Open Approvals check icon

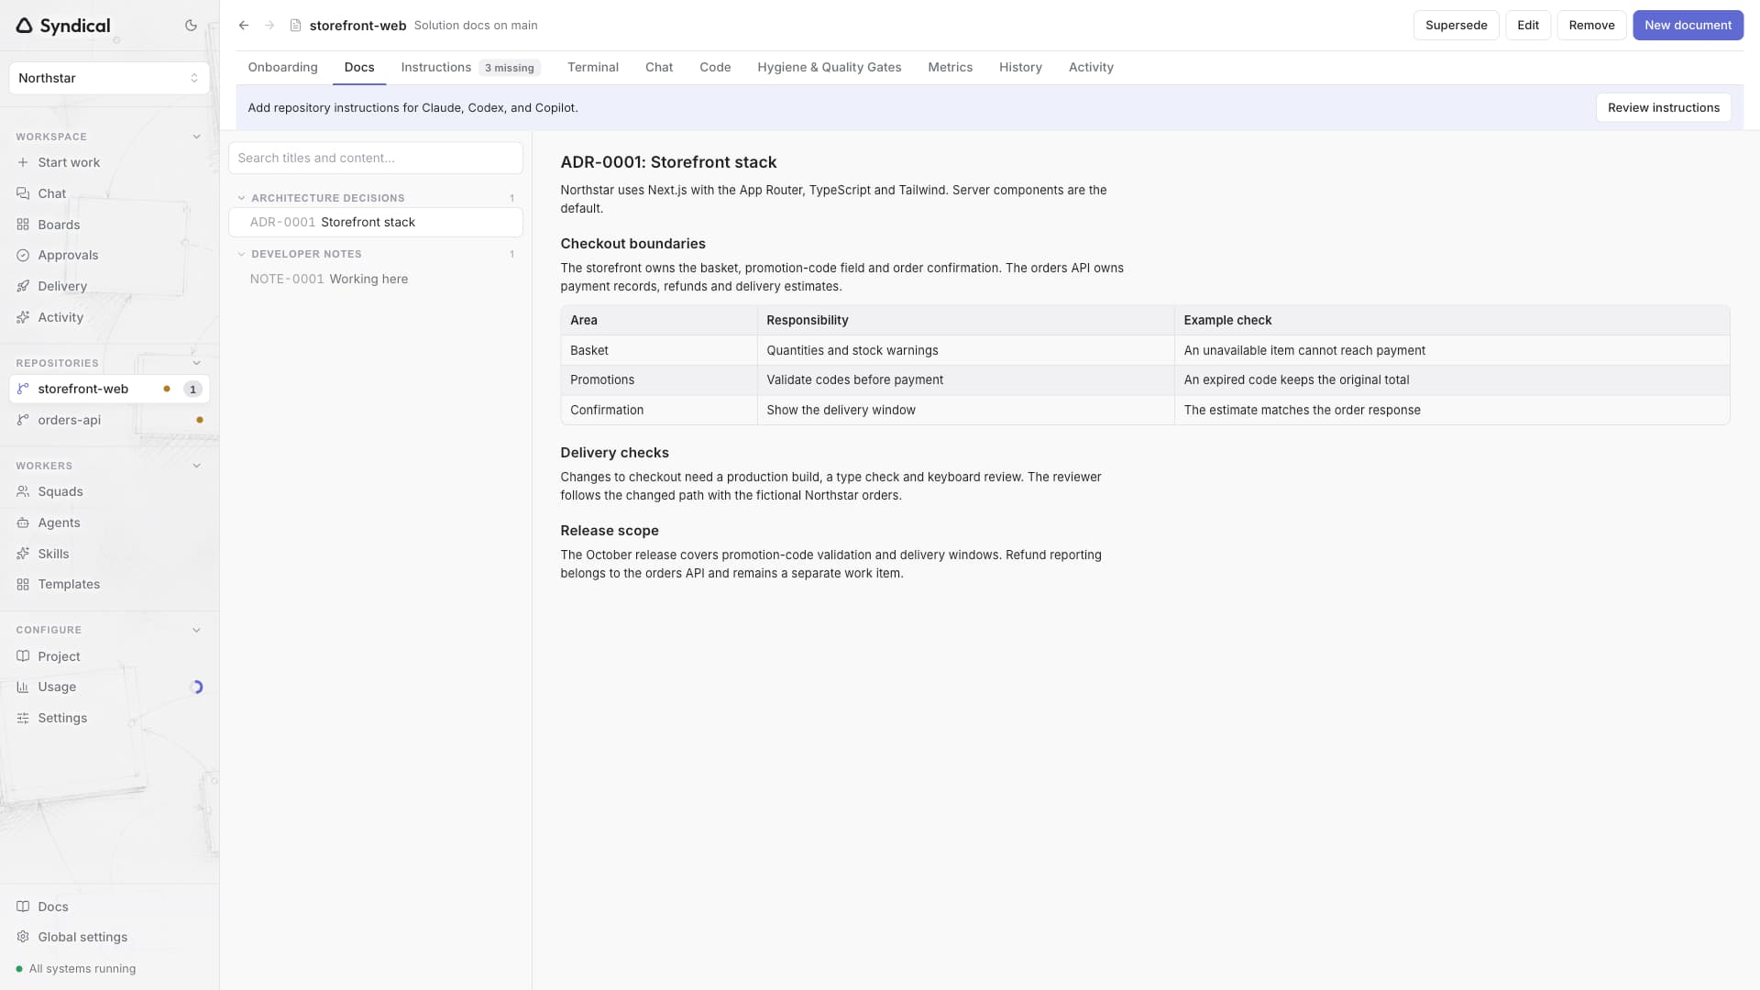[x=23, y=255]
